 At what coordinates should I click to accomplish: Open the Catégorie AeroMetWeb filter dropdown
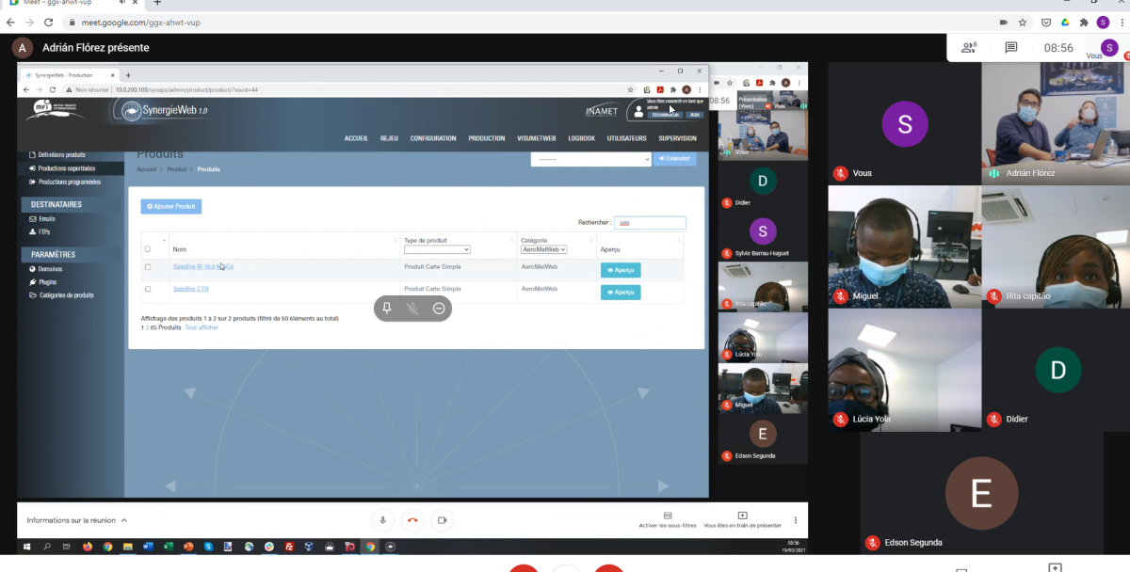point(543,249)
